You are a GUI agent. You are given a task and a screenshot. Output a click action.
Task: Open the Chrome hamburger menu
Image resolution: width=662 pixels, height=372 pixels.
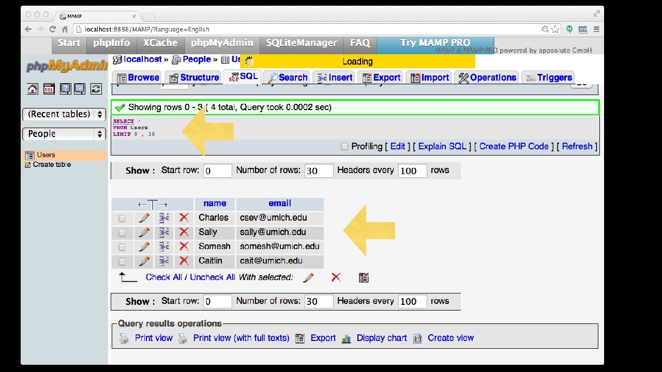coord(596,29)
